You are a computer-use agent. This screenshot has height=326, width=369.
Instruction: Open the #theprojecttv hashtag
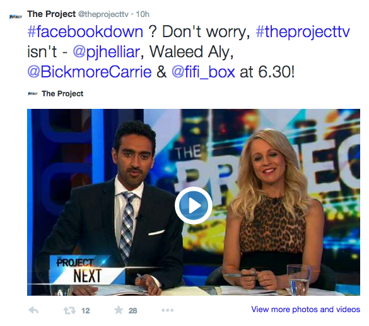click(303, 32)
